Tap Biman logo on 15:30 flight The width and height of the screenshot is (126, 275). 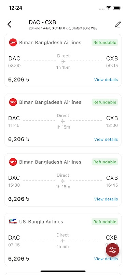click(x=13, y=162)
